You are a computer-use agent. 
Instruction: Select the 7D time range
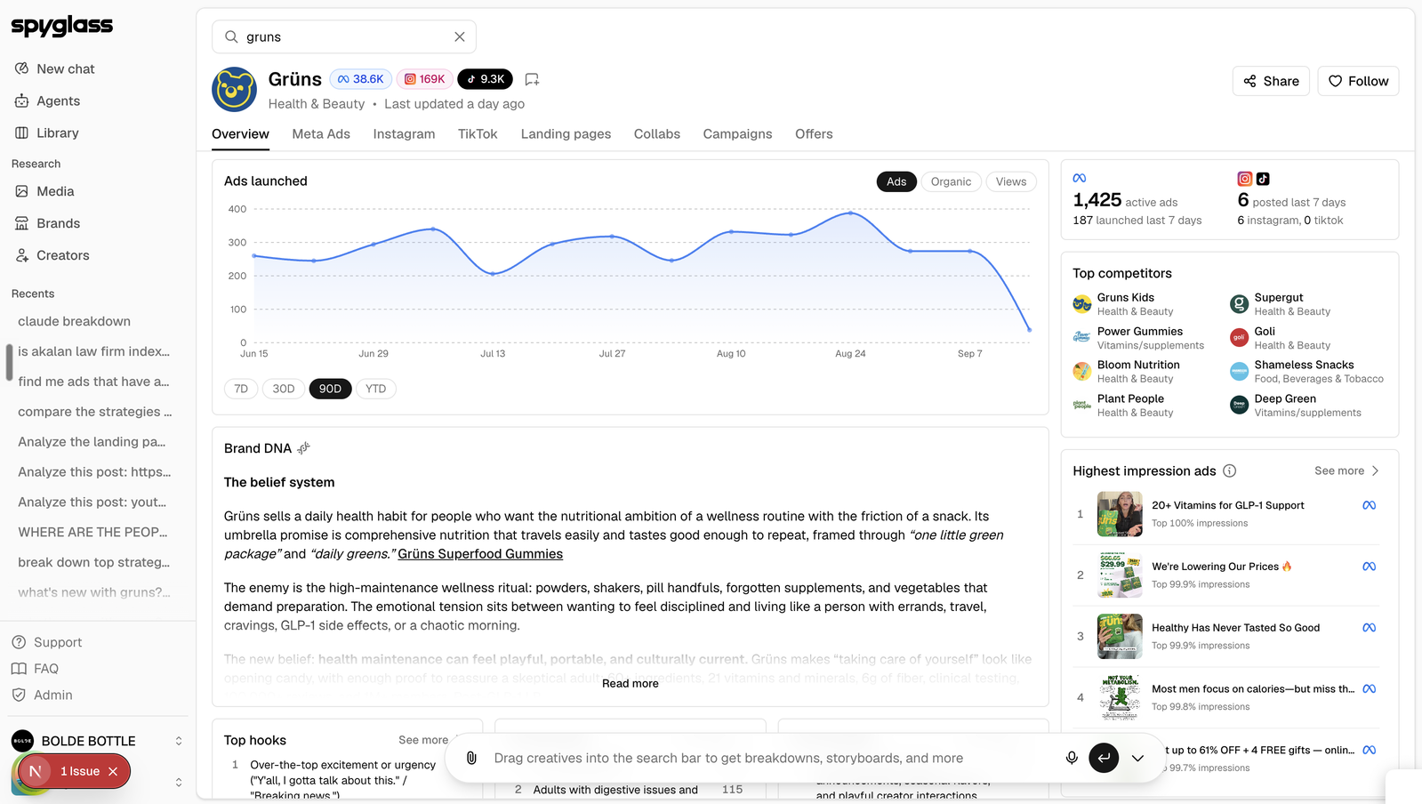click(x=241, y=389)
